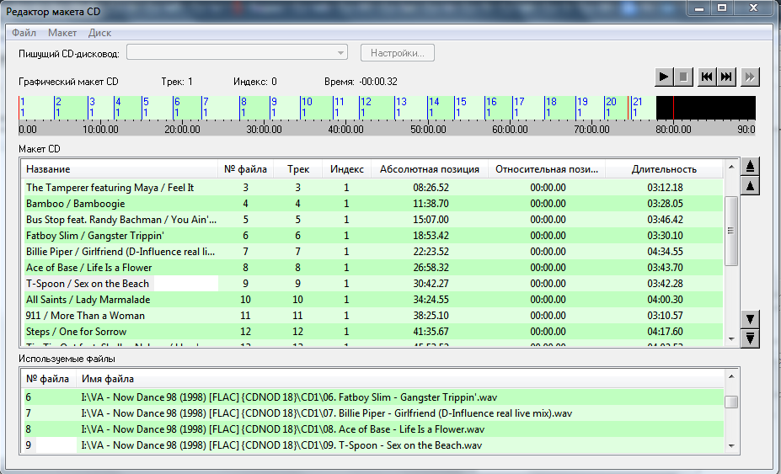Select 'T-Spoon / Sex on the Beach' track
Image resolution: width=781 pixels, height=474 pixels.
[x=373, y=283]
